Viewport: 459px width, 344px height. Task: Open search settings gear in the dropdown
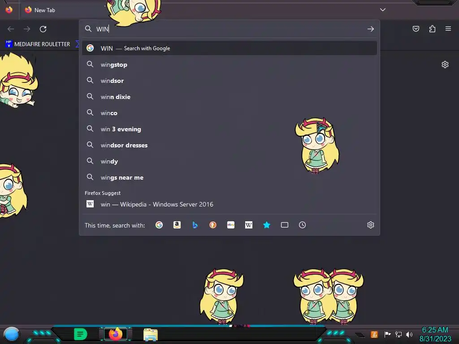coord(371,225)
